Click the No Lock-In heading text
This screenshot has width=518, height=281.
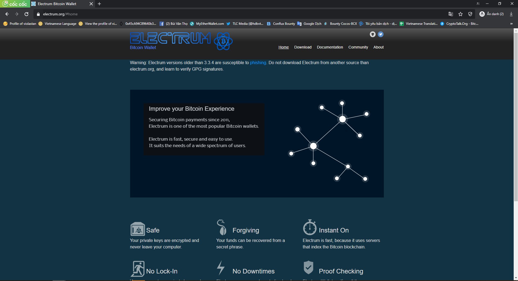[162, 271]
